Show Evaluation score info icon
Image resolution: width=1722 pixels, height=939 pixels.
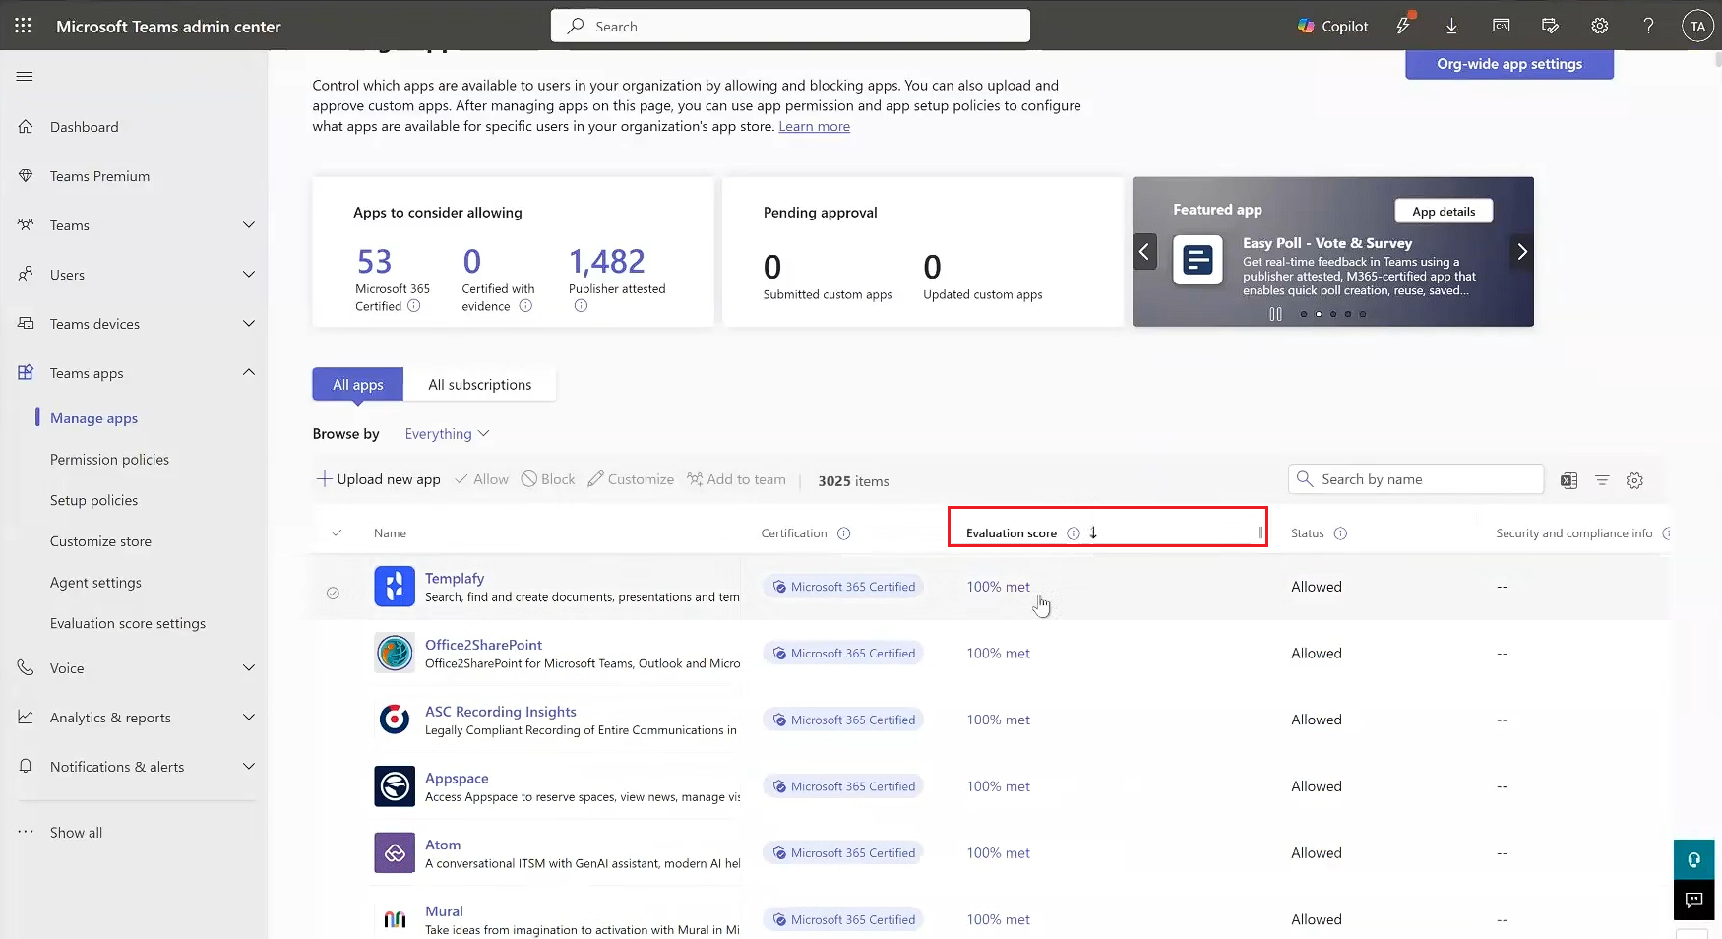coord(1074,533)
